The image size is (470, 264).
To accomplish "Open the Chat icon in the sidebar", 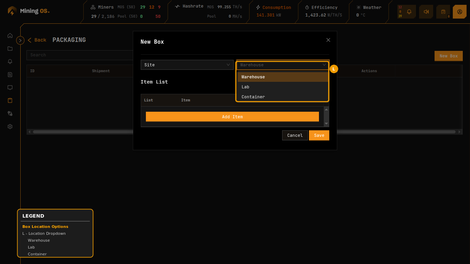I will [10, 88].
